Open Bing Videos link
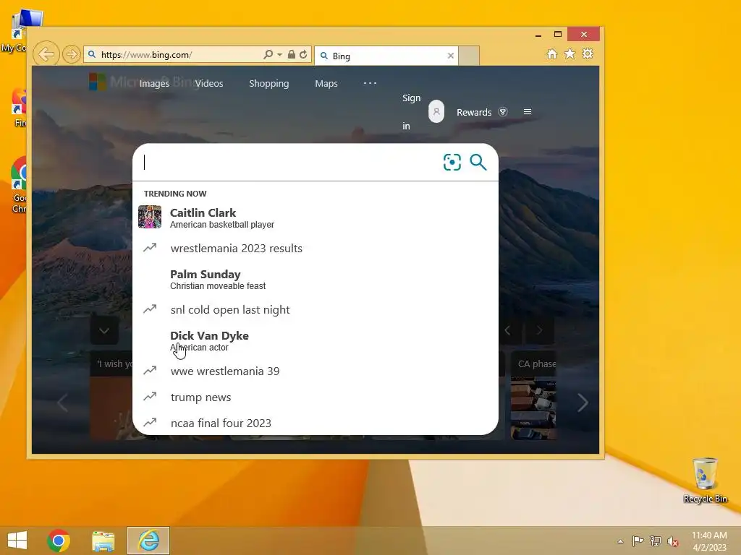 point(209,84)
